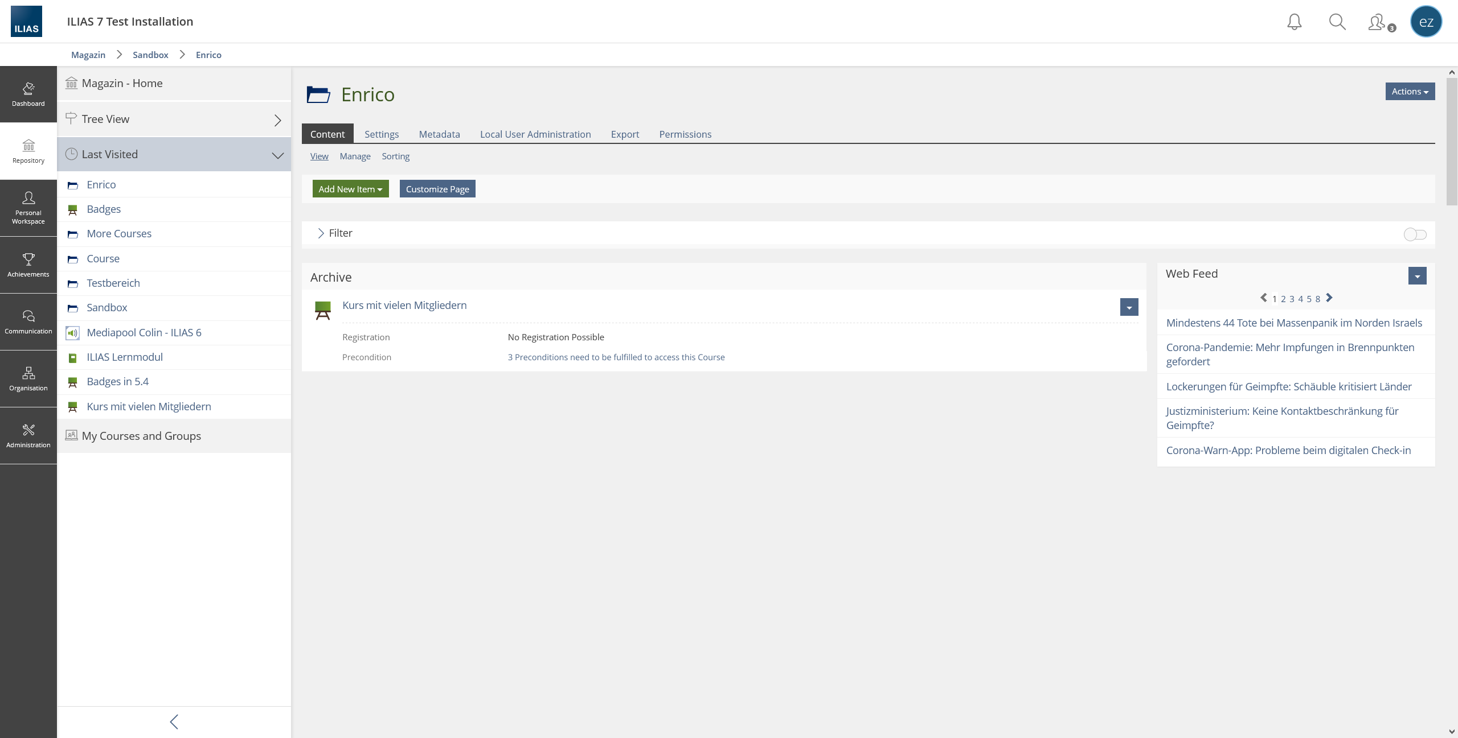Collapse the Last Visited section
The width and height of the screenshot is (1458, 738).
pyautogui.click(x=277, y=155)
